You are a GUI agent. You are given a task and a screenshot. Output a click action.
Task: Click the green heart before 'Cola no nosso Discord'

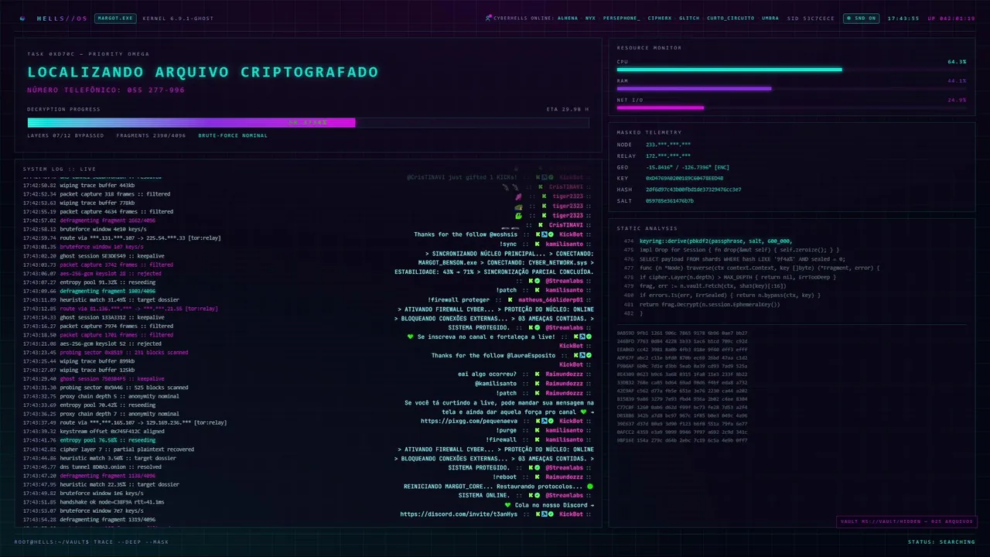pos(507,504)
